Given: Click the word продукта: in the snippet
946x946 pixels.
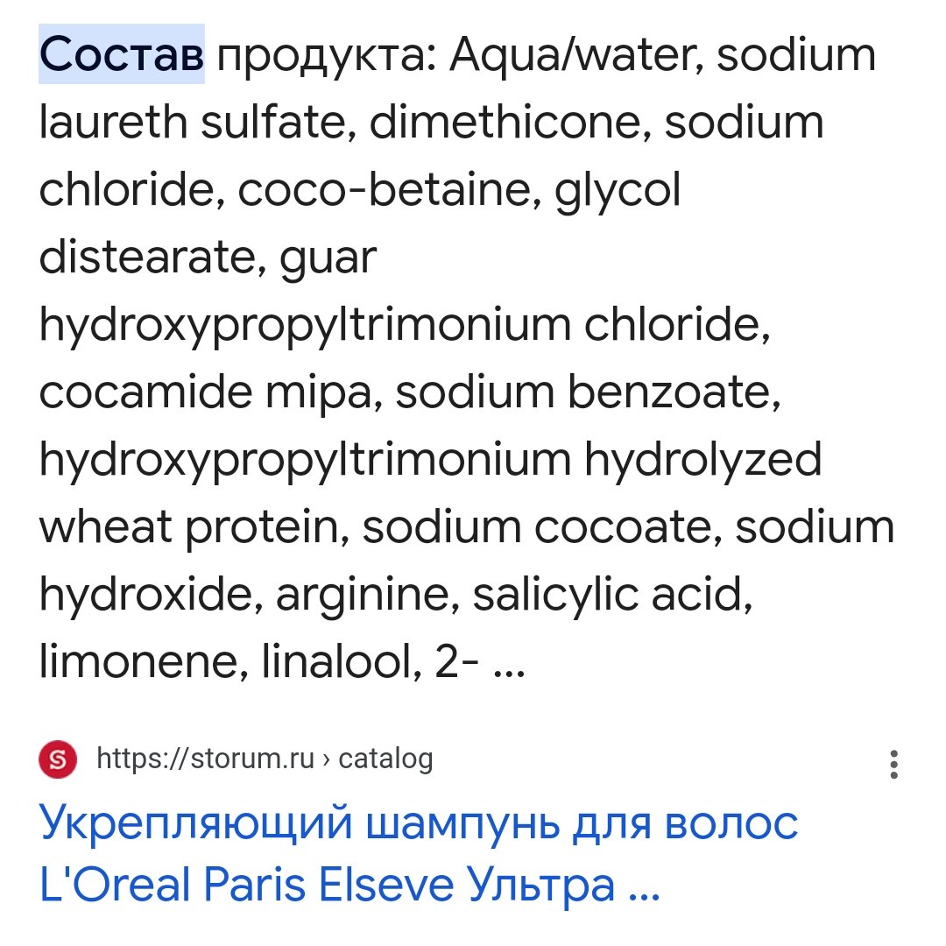Looking at the screenshot, I should click(327, 56).
